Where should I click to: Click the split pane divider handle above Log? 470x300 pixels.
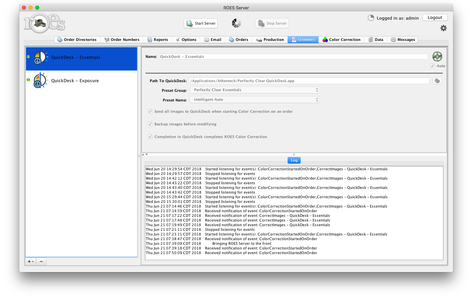(294, 155)
